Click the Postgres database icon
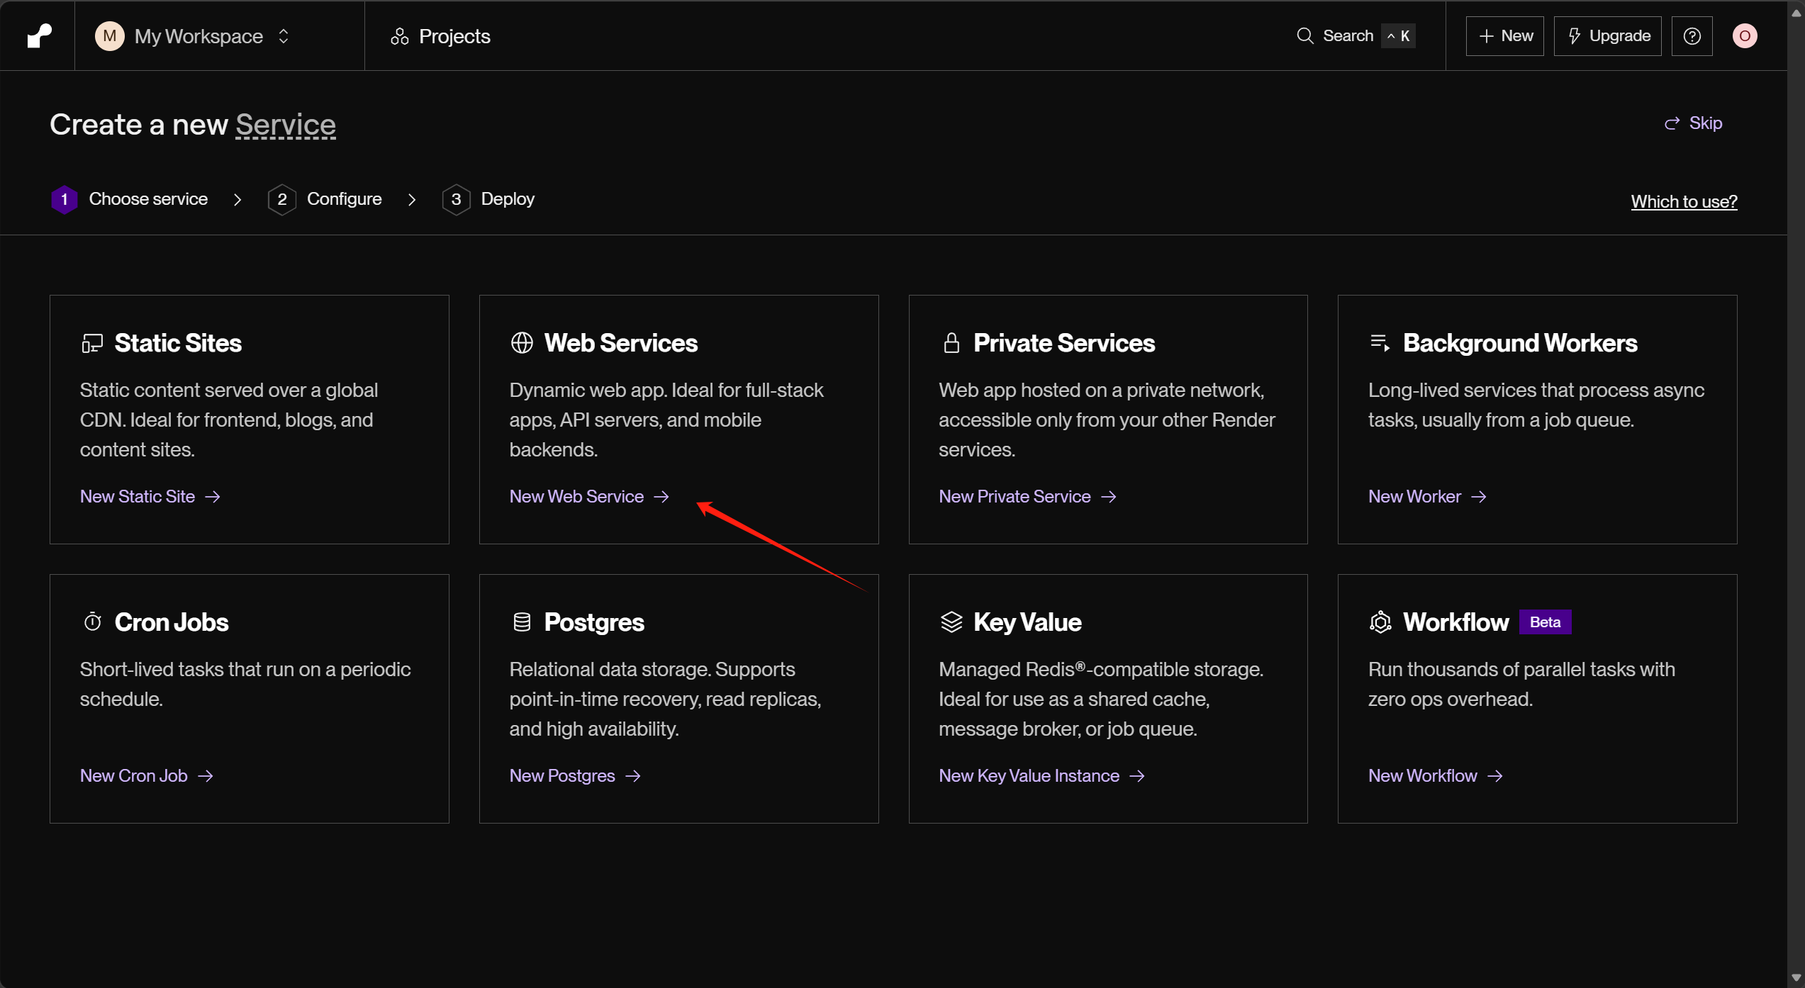This screenshot has width=1805, height=988. [x=522, y=622]
